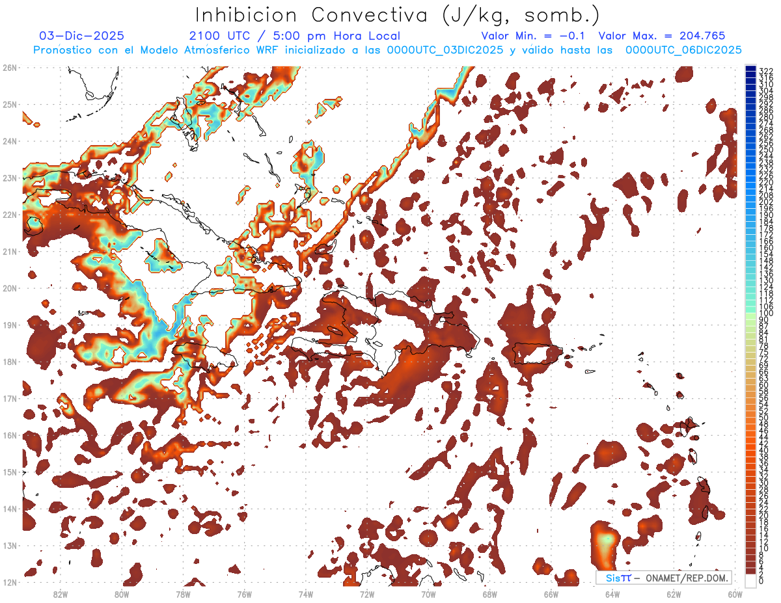
Task: Click the 18N latitude label
Action: [x=10, y=362]
